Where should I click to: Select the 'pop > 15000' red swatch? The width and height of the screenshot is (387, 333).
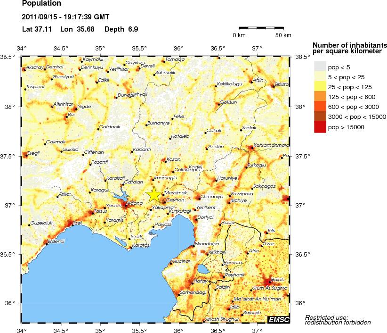point(320,127)
